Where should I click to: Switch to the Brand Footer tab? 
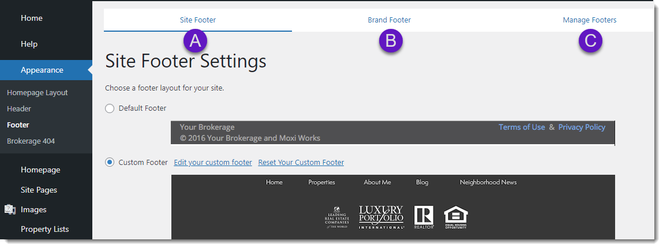389,20
